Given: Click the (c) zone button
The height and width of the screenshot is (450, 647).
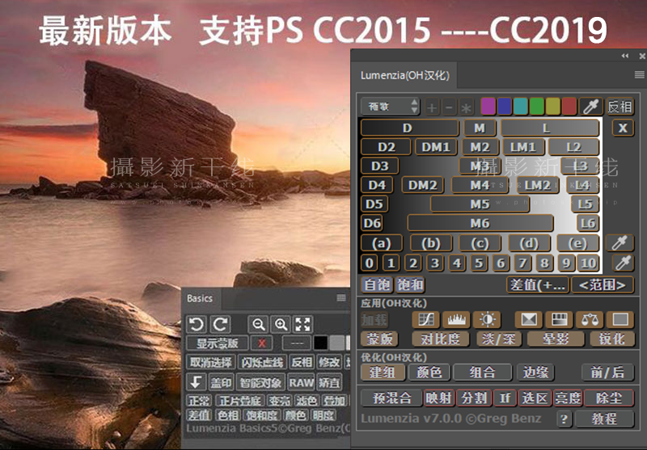Looking at the screenshot, I should coord(480,243).
